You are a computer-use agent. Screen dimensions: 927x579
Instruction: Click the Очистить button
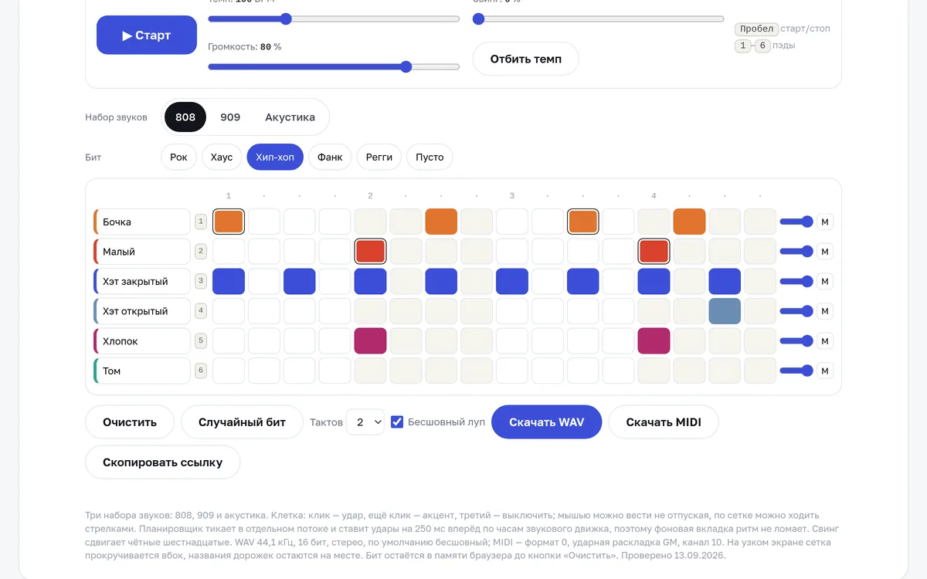coord(130,422)
